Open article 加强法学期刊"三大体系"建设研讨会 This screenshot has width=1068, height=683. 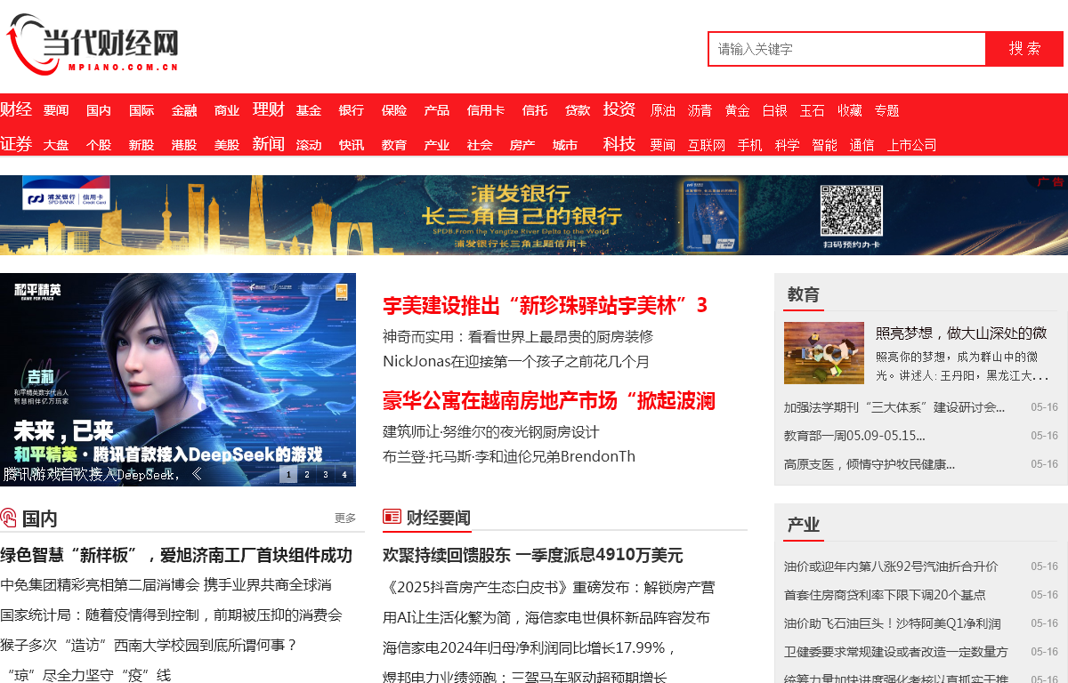tap(894, 406)
